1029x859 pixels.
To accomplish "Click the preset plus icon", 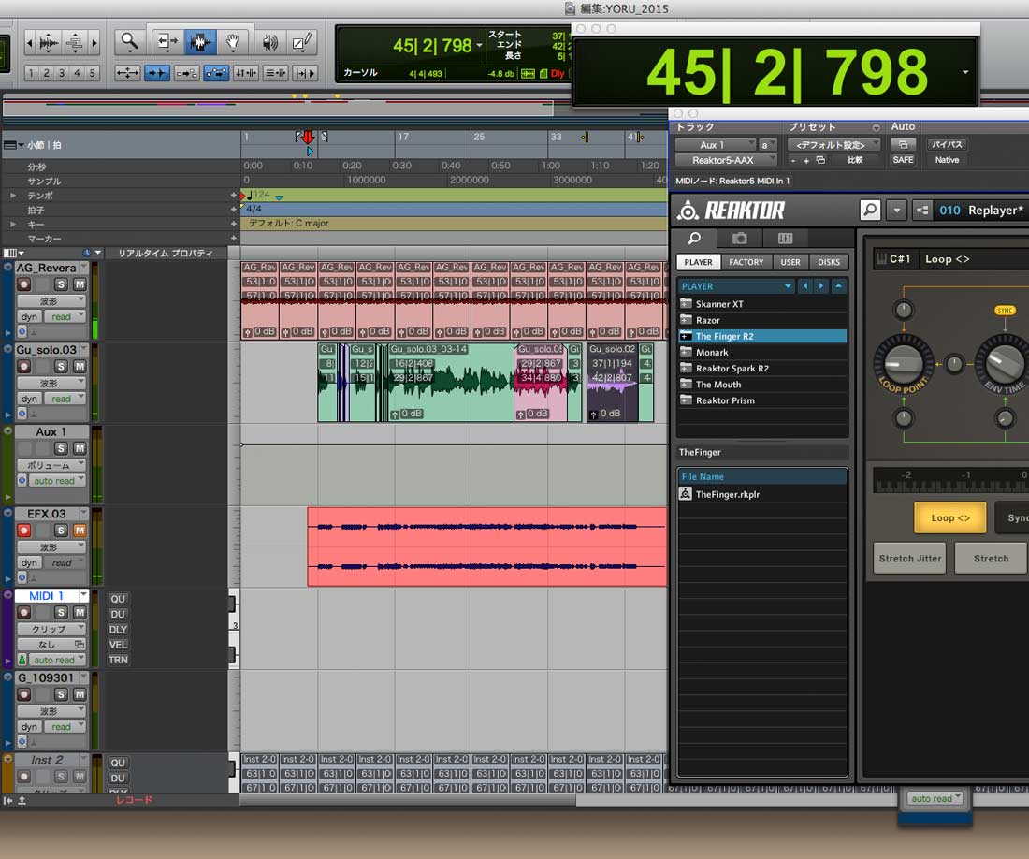I will pyautogui.click(x=805, y=160).
